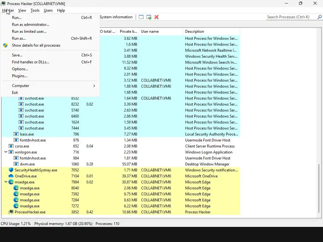Open Plugins... from the menu
This screenshot has width=323, height=242.
point(50,76)
